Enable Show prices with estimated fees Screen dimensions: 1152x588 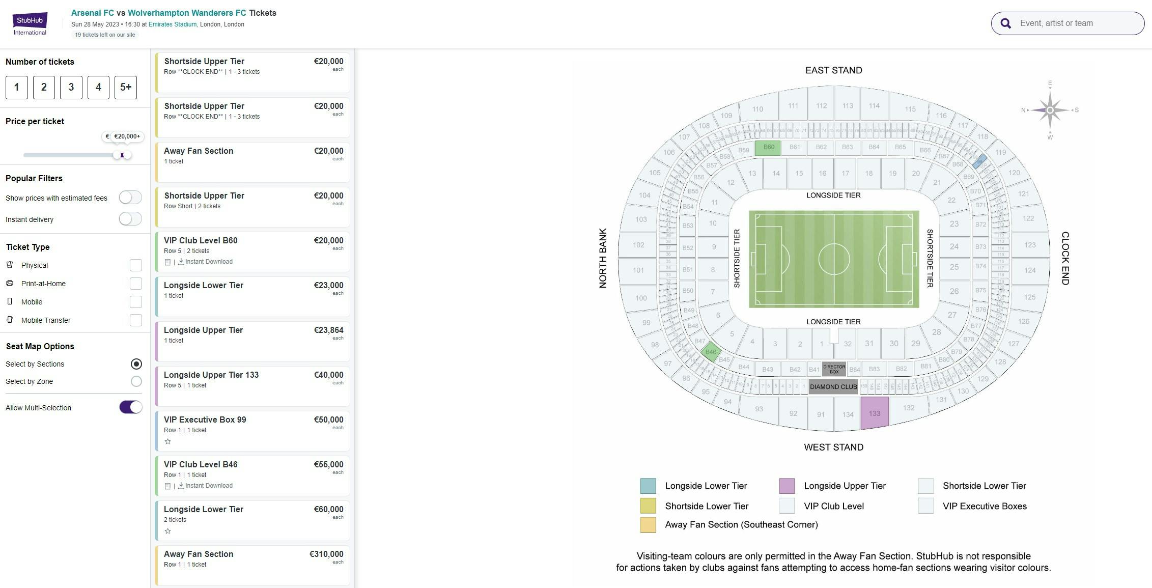coord(130,198)
